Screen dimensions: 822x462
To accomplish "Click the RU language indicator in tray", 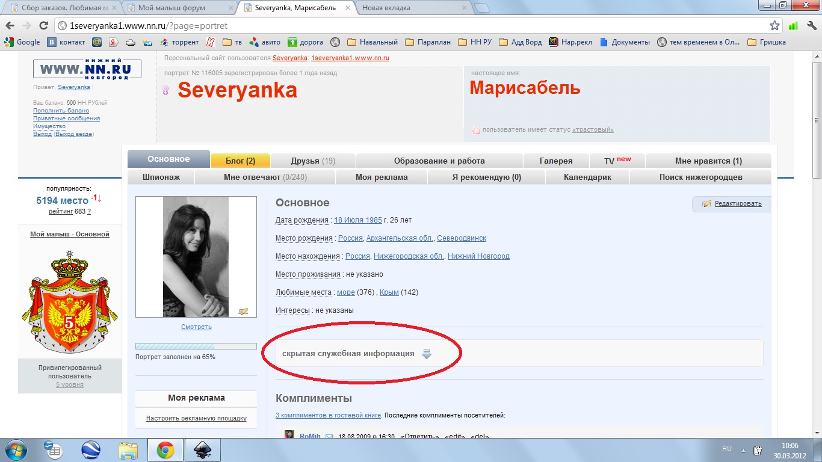I will pyautogui.click(x=726, y=449).
